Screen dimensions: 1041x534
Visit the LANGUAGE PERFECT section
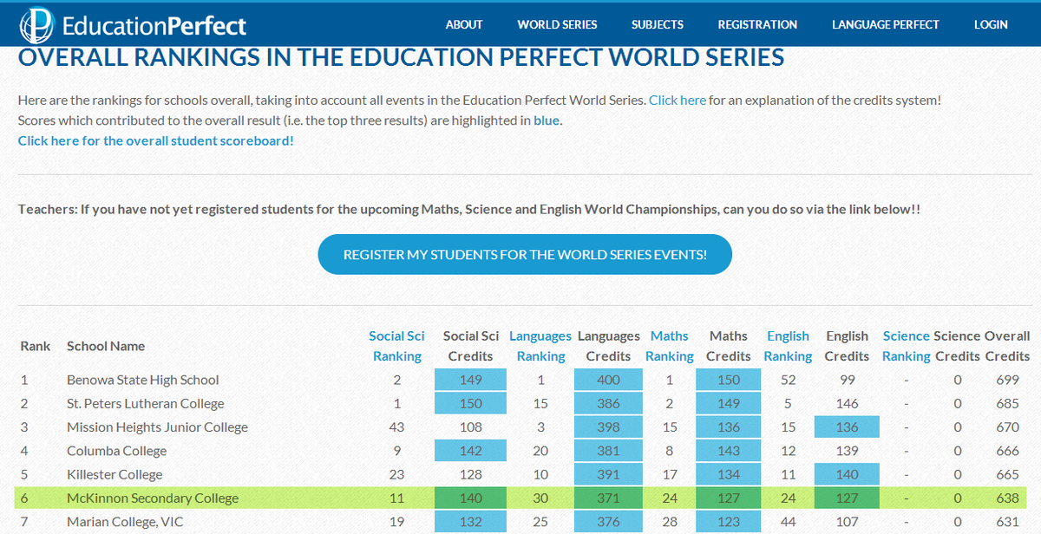point(886,24)
